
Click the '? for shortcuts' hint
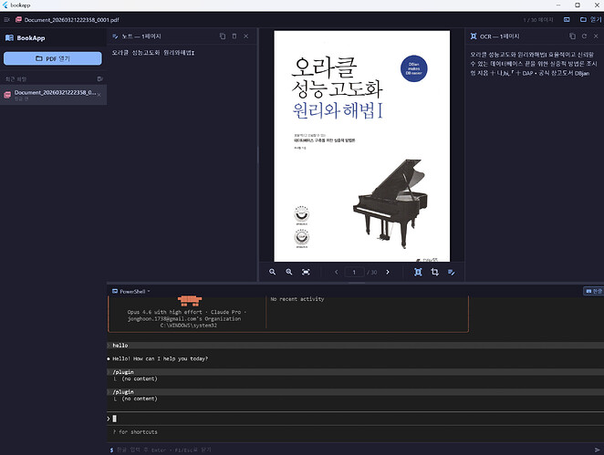135,432
